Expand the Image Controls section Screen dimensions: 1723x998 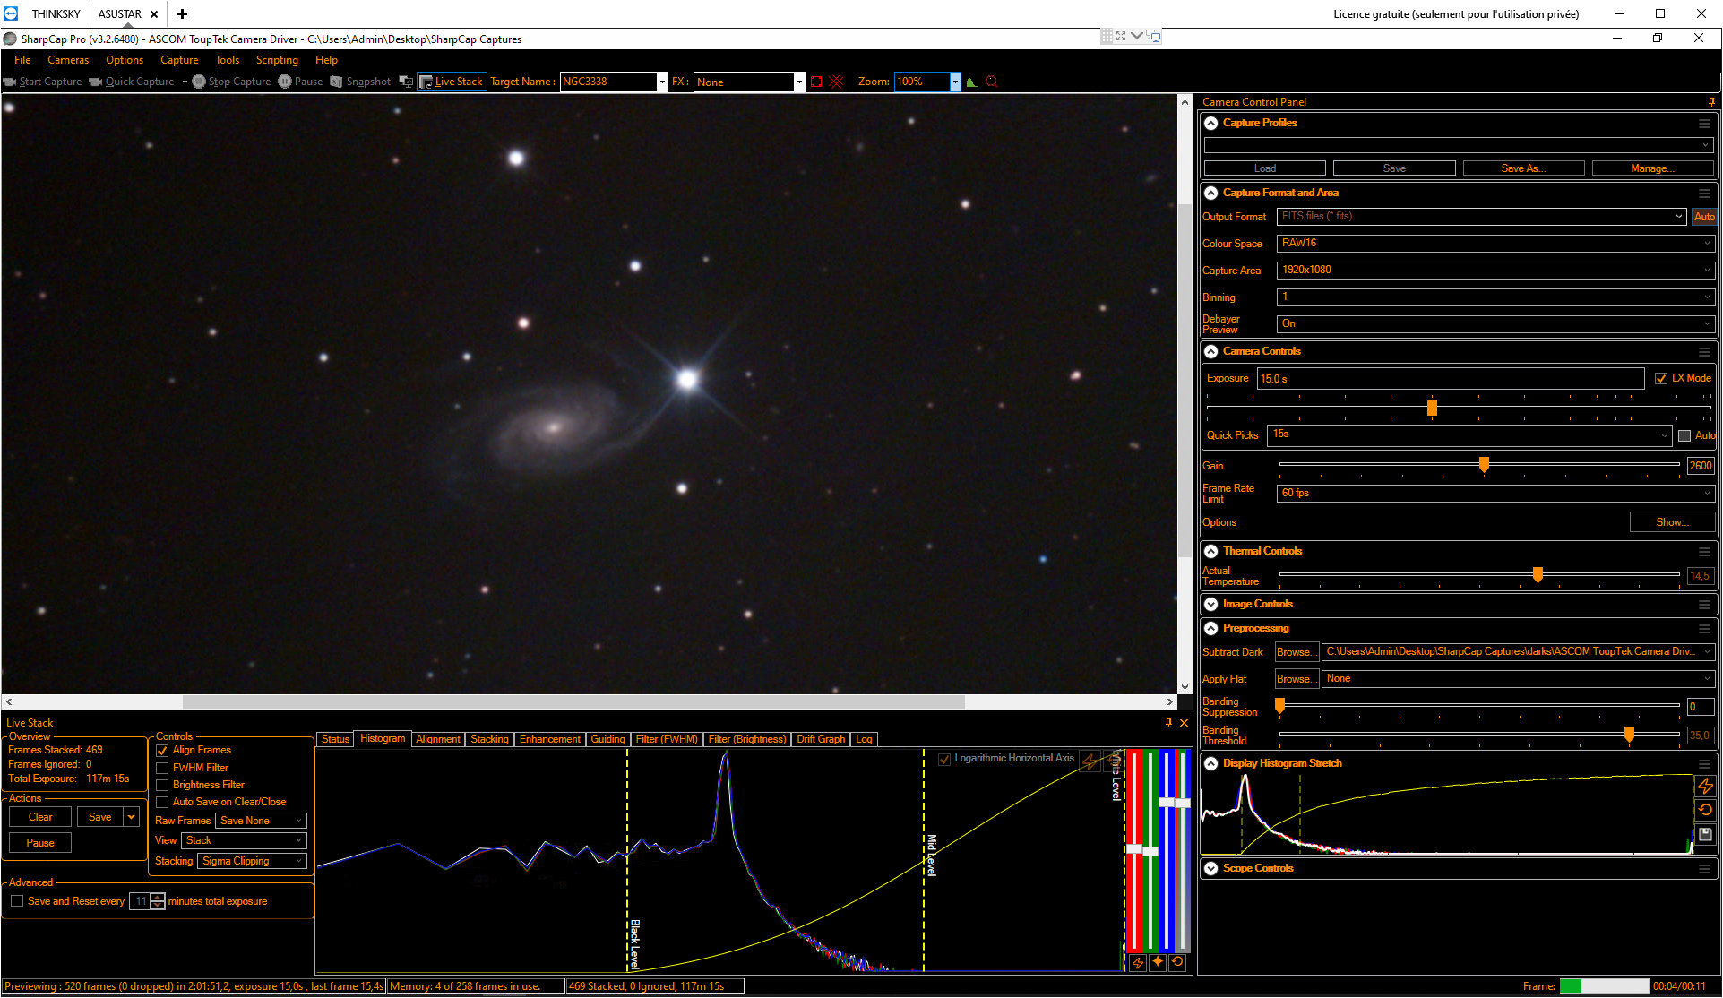[1211, 605]
